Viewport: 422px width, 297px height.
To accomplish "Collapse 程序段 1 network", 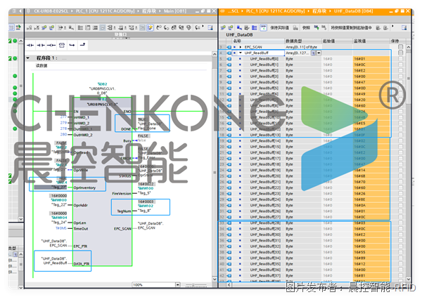I will (x=27, y=58).
